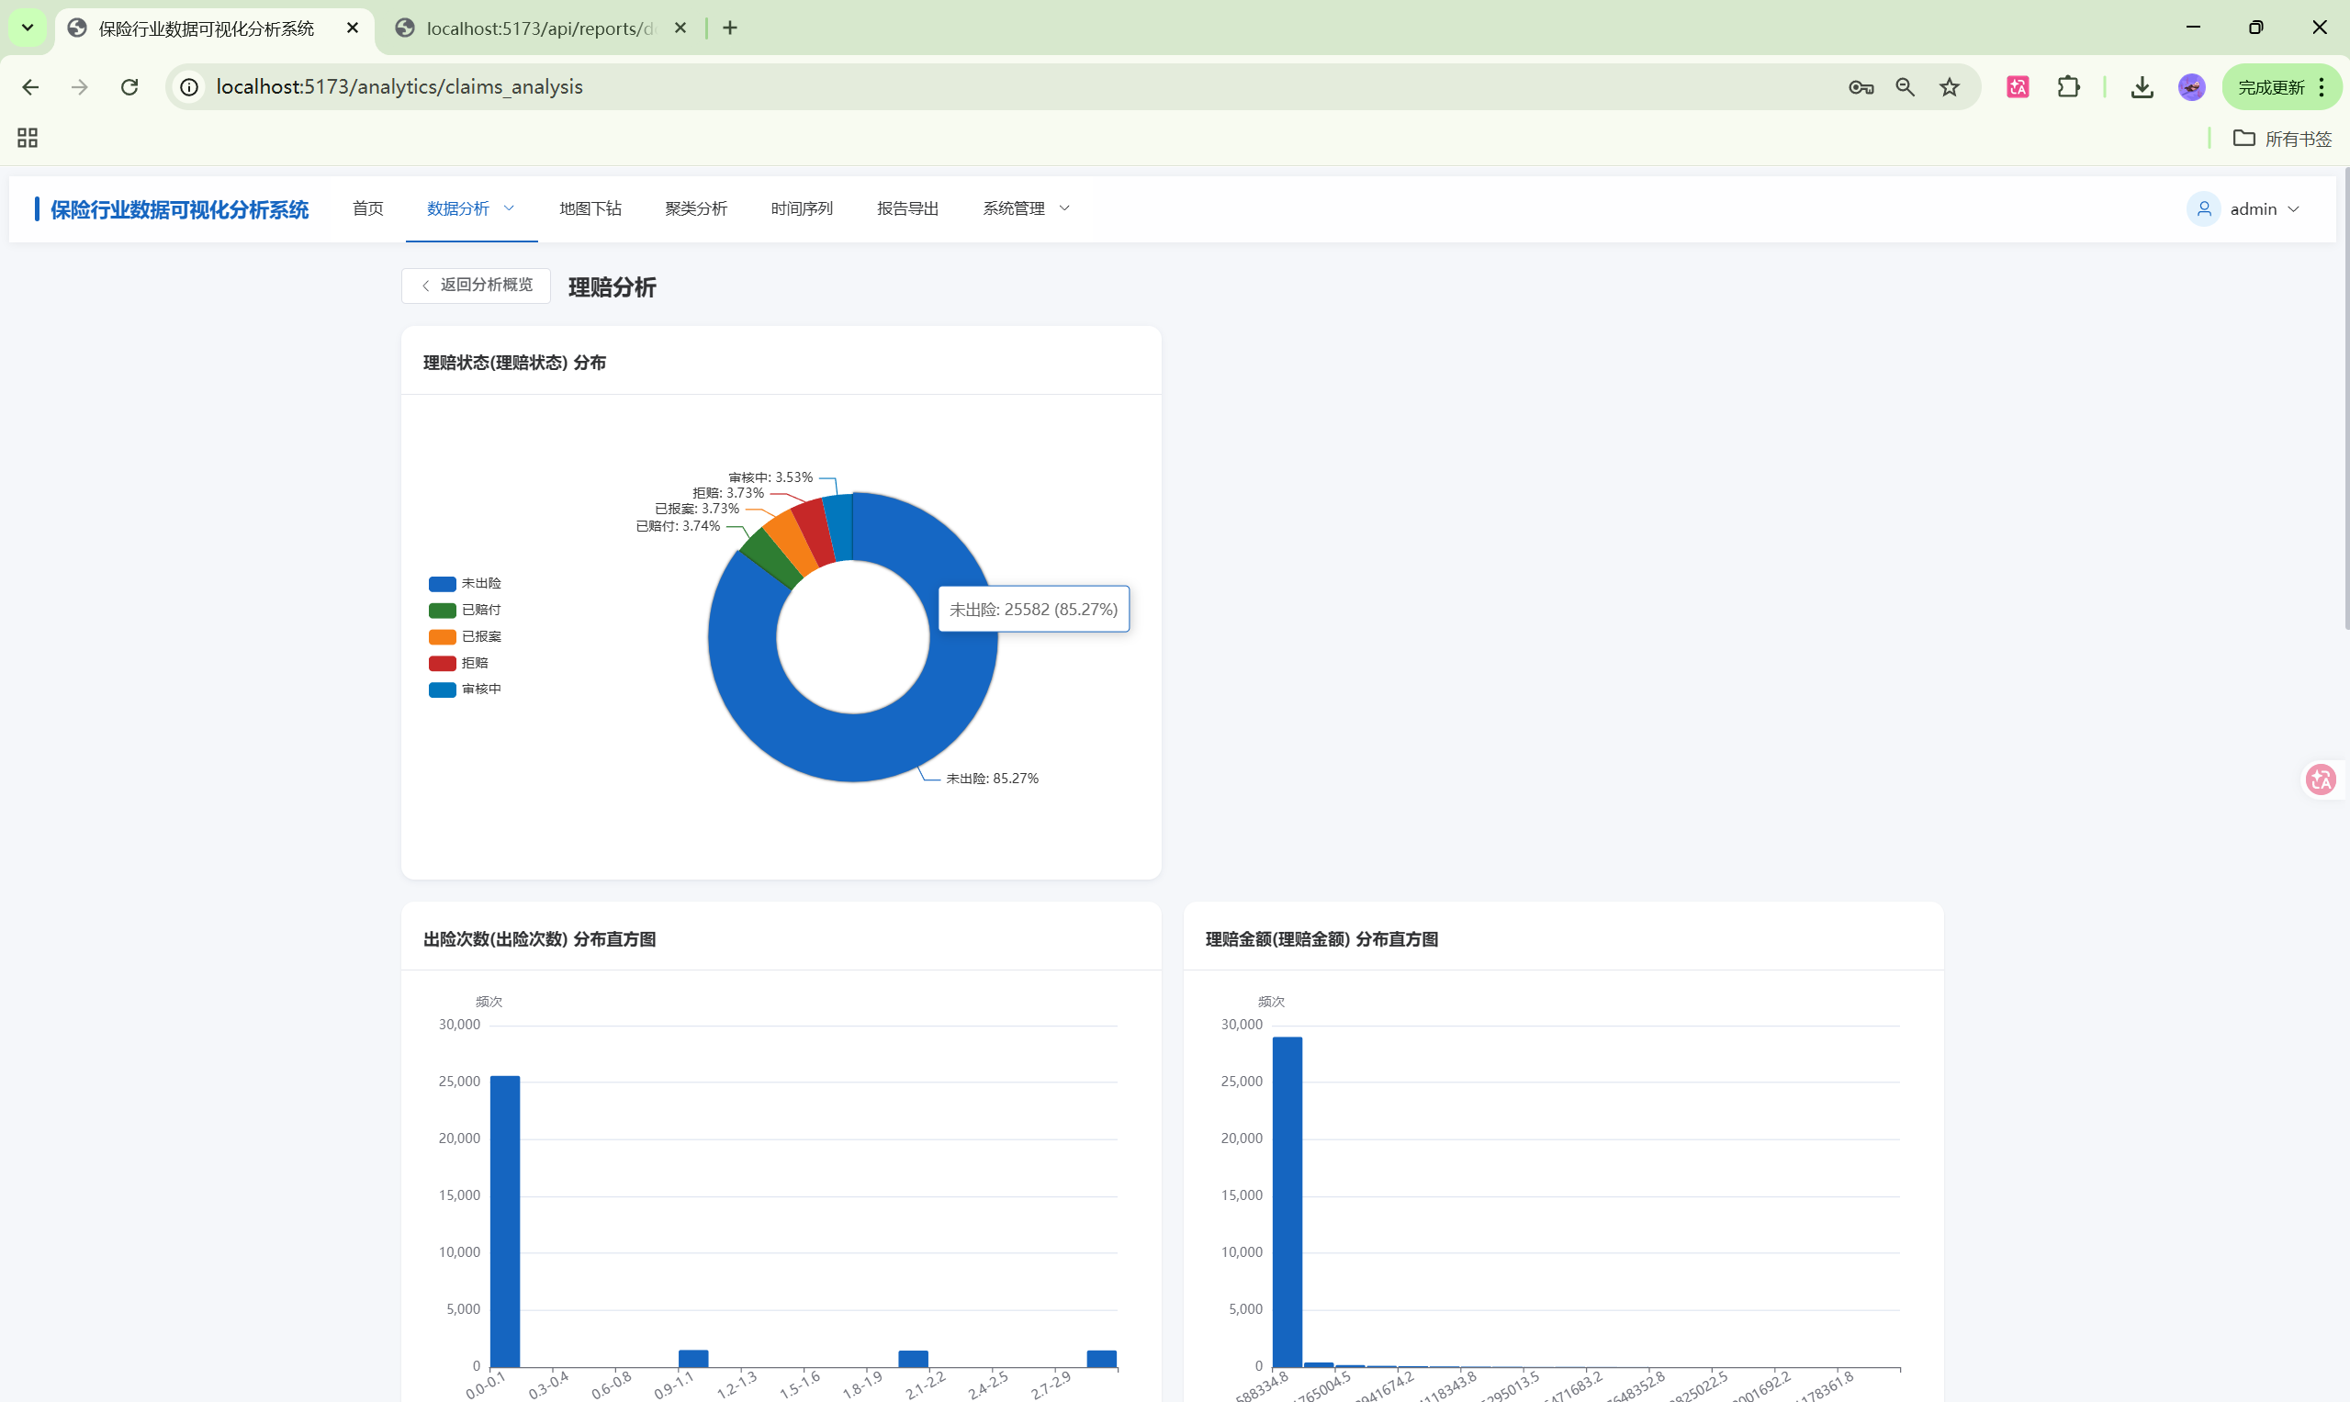Click the orange 已报案 legend color swatch
Screen dimensions: 2350x1402
(443, 637)
